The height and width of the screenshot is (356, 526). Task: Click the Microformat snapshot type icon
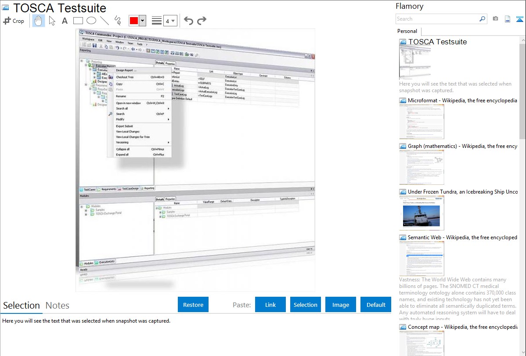403,101
